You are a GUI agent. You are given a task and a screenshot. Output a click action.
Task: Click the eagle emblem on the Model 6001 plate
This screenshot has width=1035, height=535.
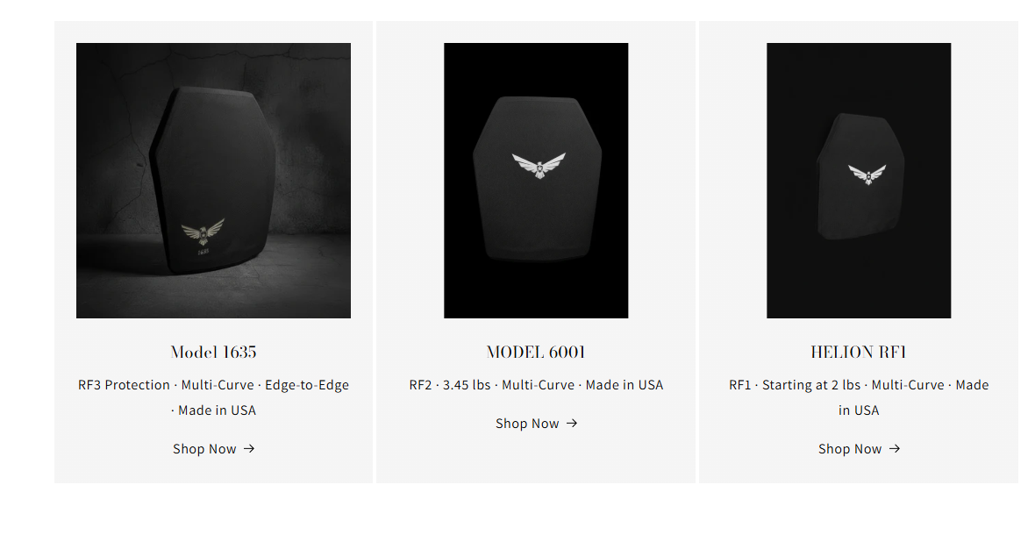539,165
